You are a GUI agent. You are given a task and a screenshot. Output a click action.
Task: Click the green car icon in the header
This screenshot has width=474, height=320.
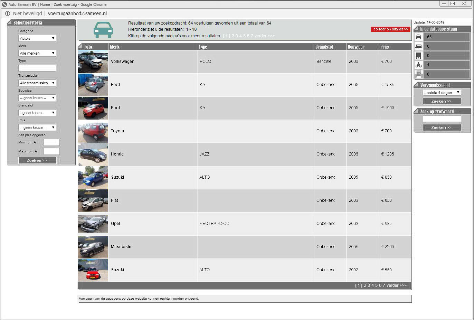(103, 30)
